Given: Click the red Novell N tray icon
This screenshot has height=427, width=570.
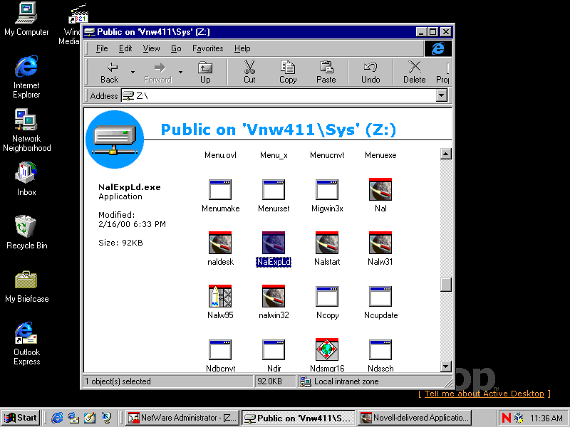Looking at the screenshot, I should (506, 418).
